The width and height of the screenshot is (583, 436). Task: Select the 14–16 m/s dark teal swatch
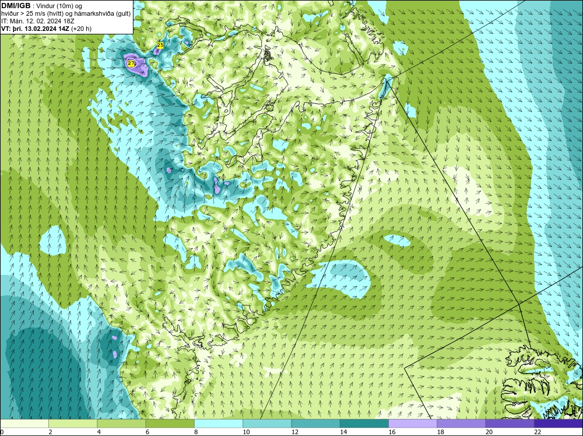[x=364, y=424]
